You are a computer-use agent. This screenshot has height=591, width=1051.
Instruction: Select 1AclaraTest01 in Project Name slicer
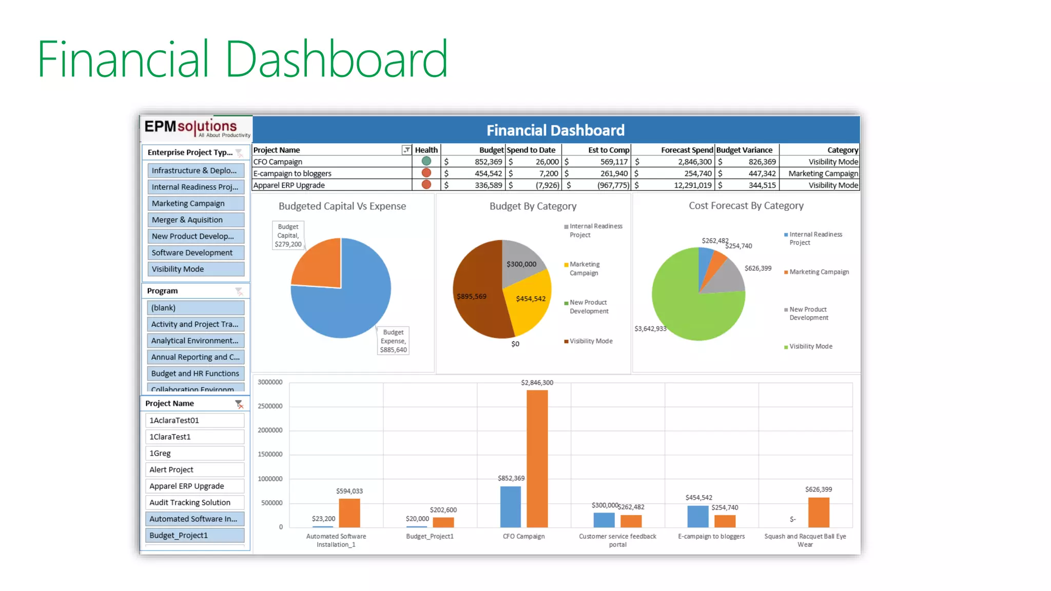(195, 420)
